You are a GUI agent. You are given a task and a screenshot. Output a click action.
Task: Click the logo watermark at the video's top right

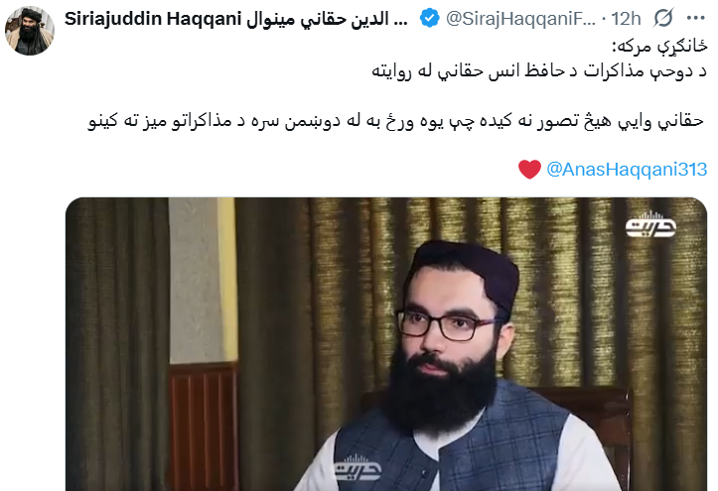coord(650,224)
